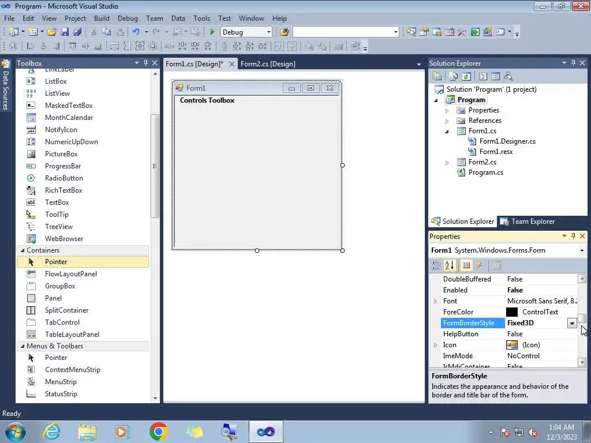Close the Form1.cs [Design] tab

pos(232,64)
